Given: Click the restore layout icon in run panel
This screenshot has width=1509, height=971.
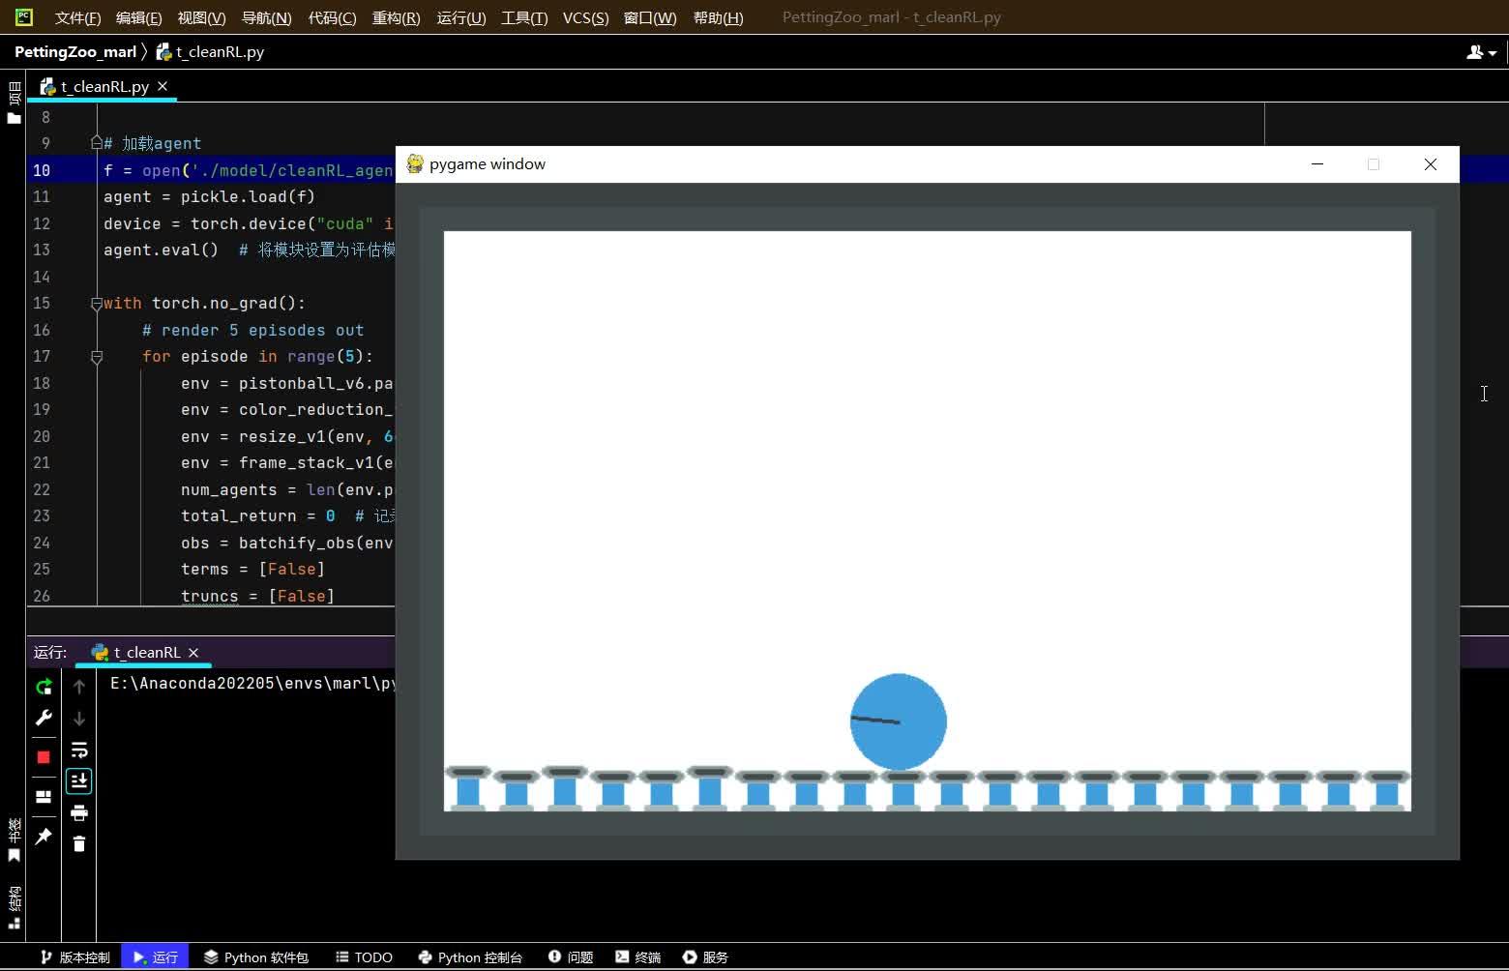Looking at the screenshot, I should (44, 797).
